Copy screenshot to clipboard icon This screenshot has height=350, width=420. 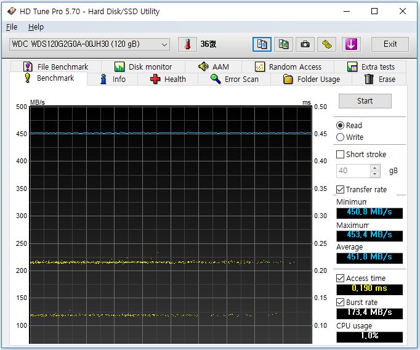(x=283, y=44)
